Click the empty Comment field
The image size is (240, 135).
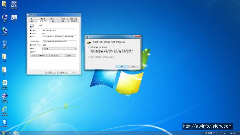[59, 52]
